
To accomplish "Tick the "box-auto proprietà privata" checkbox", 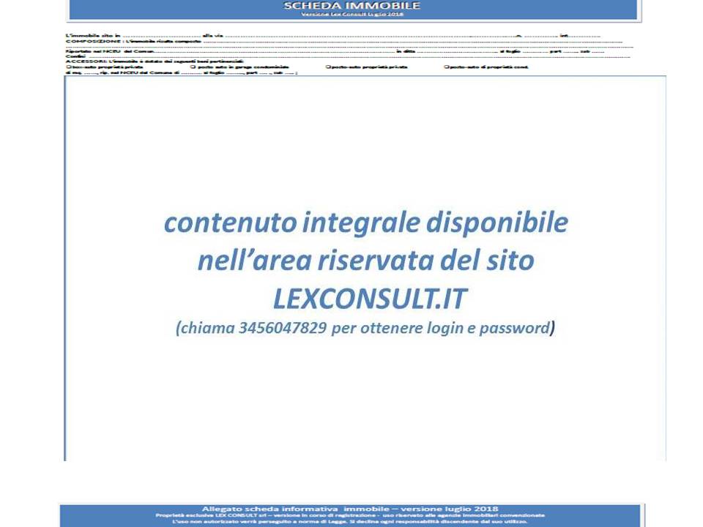I will (x=67, y=67).
